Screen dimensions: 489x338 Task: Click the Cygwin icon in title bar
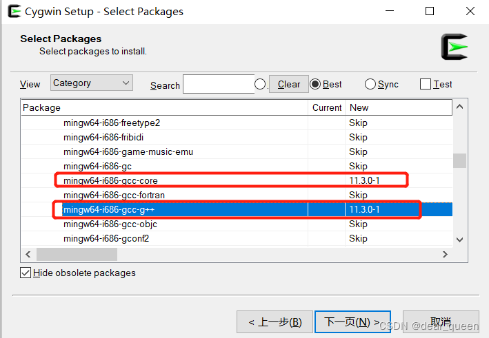14,12
